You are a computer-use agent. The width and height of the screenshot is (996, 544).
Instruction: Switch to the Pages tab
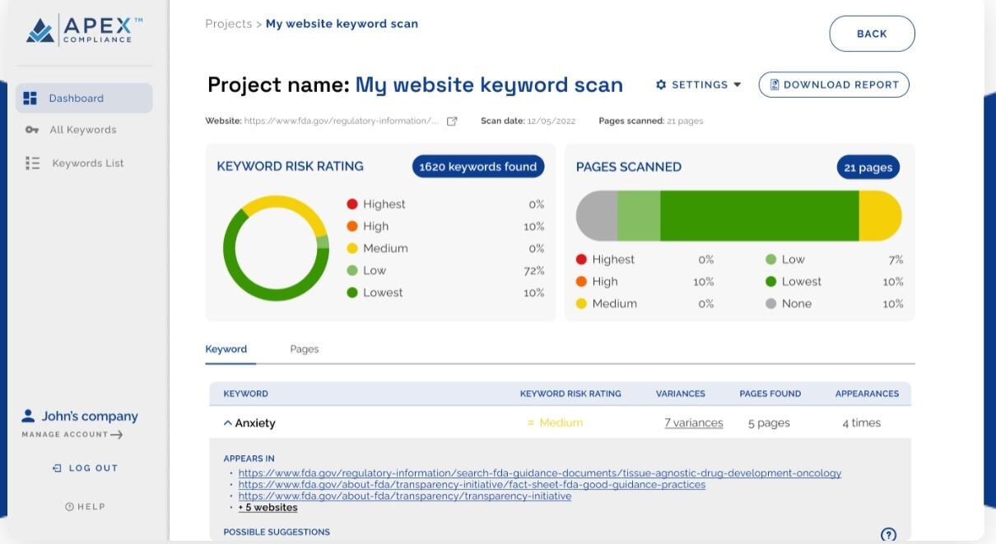[x=304, y=348]
